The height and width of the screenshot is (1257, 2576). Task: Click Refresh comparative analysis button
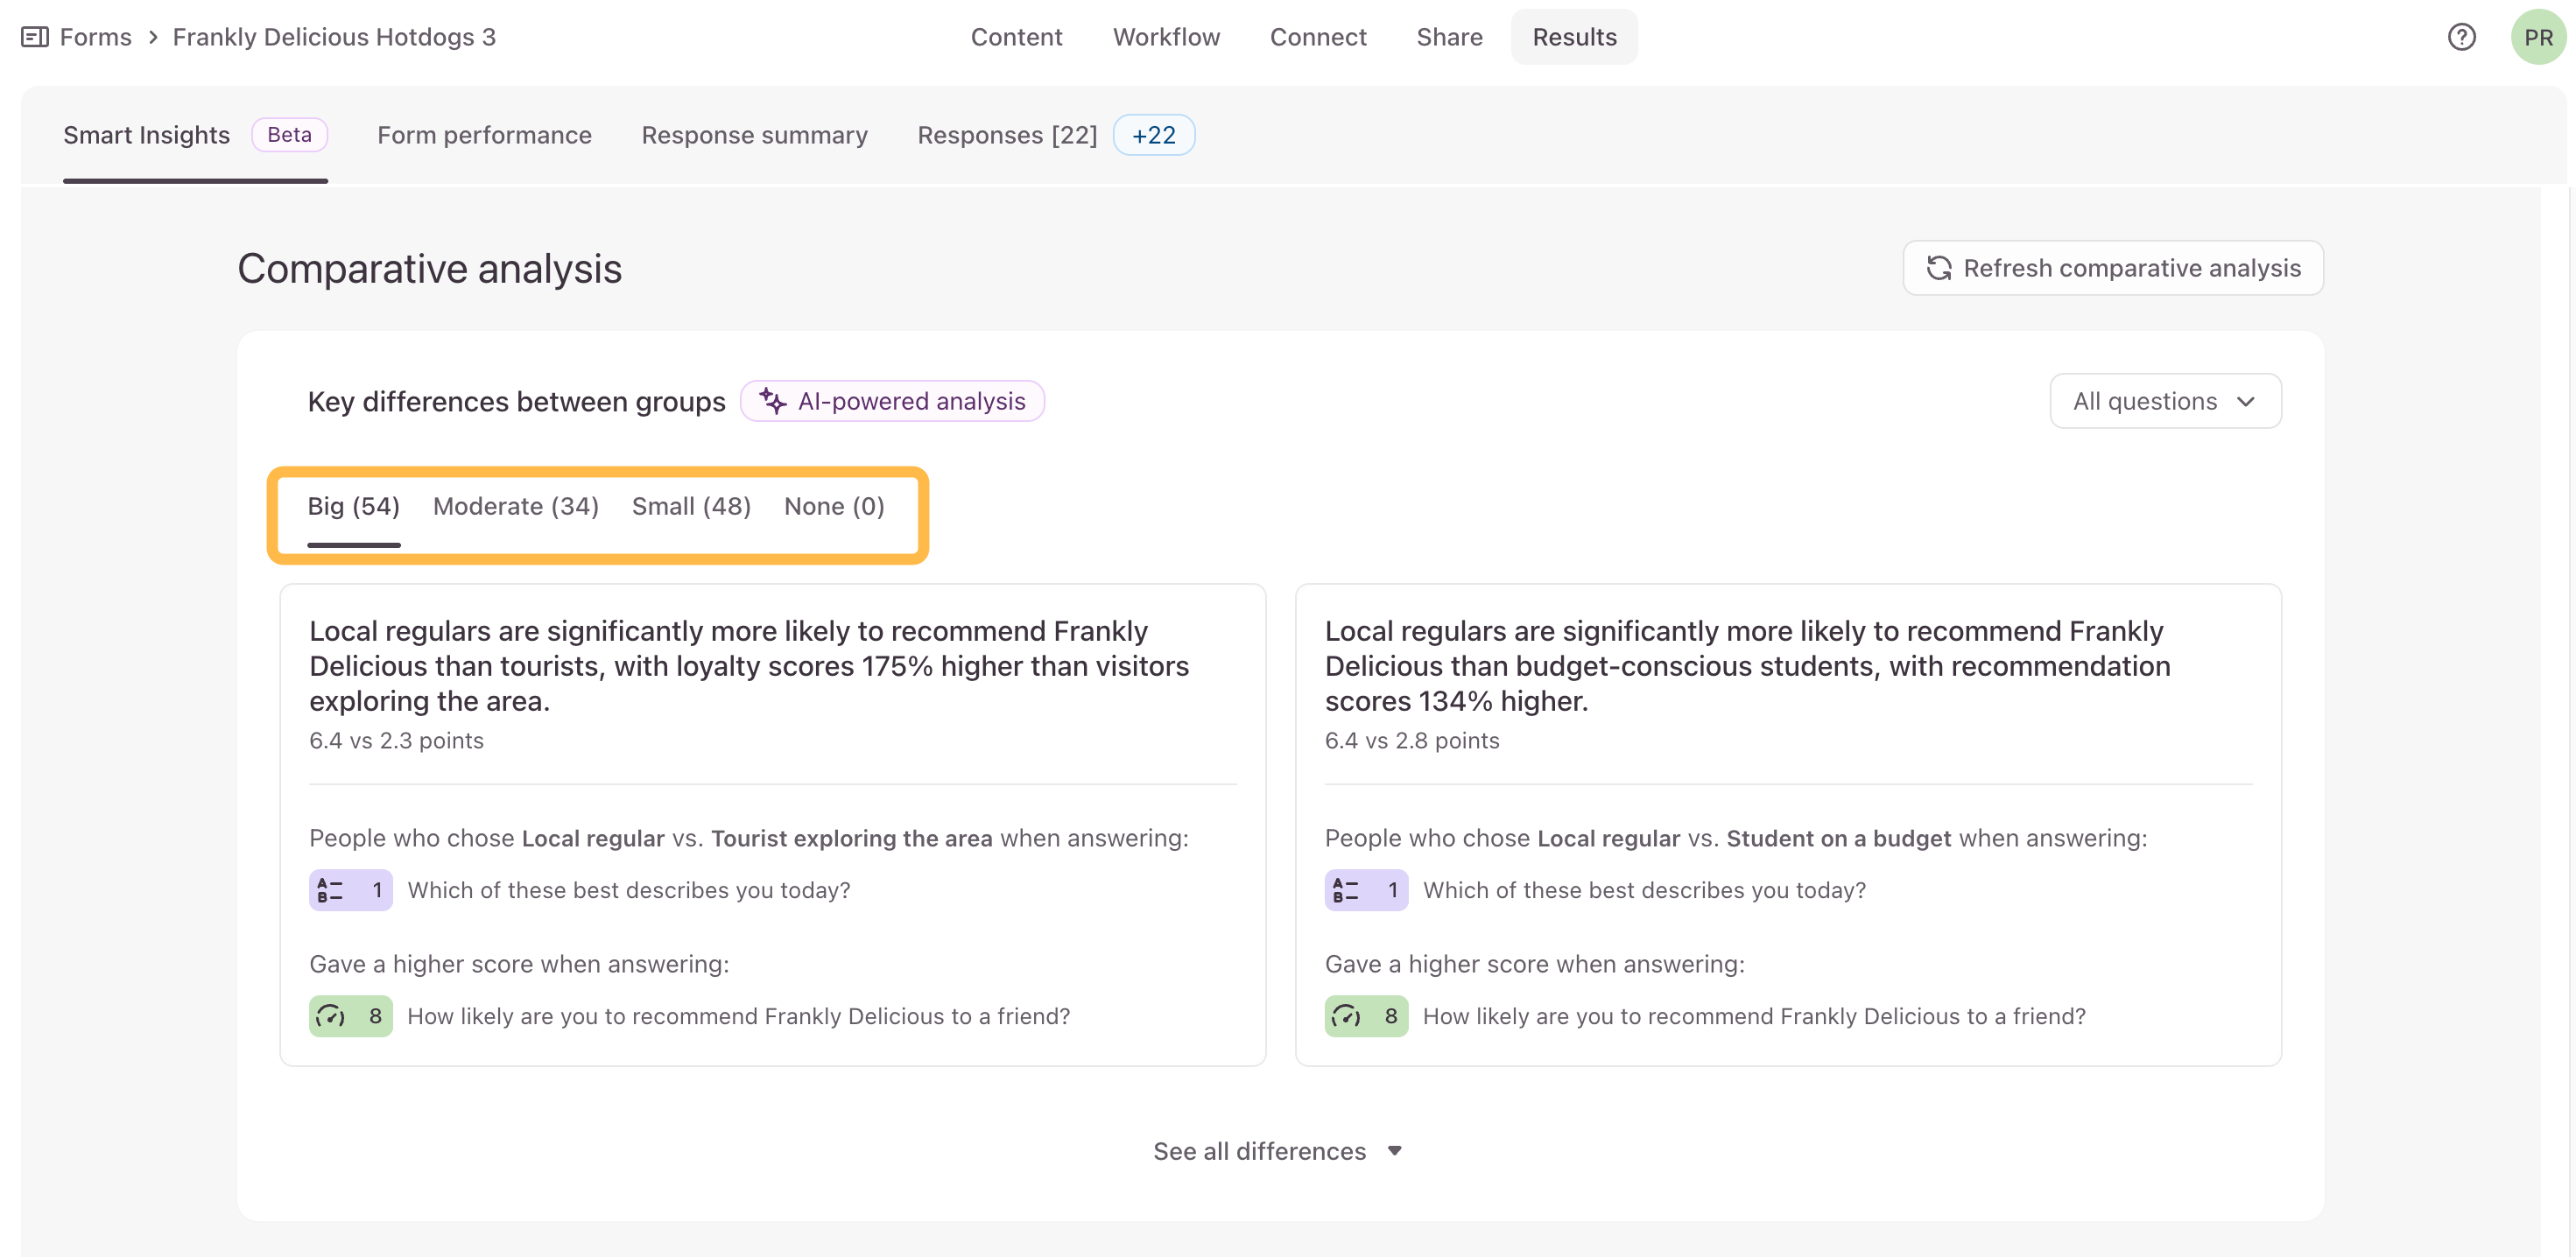(2113, 268)
